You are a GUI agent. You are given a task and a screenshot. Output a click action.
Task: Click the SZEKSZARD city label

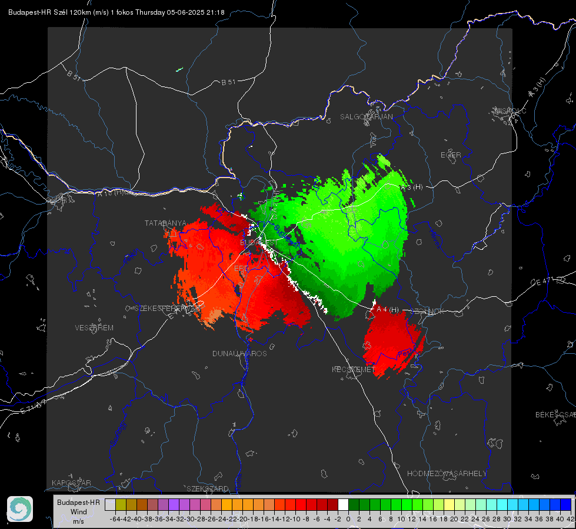[208, 488]
